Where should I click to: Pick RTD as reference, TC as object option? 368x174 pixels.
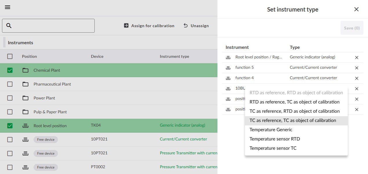294,102
